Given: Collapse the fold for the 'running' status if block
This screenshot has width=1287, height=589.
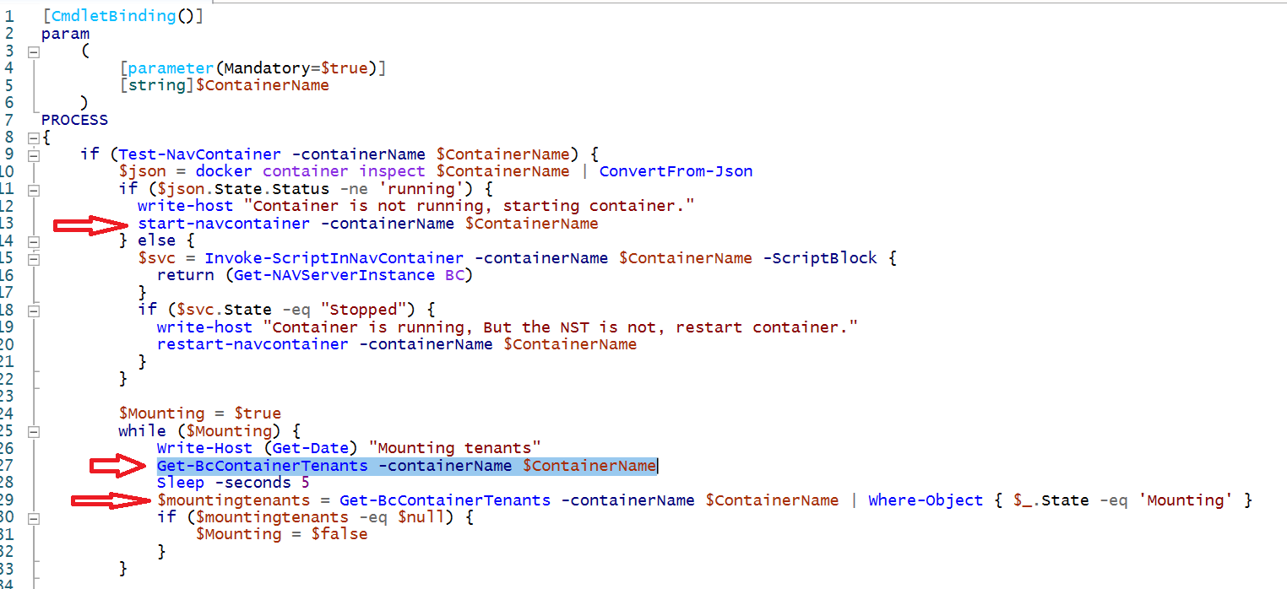Looking at the screenshot, I should point(33,189).
